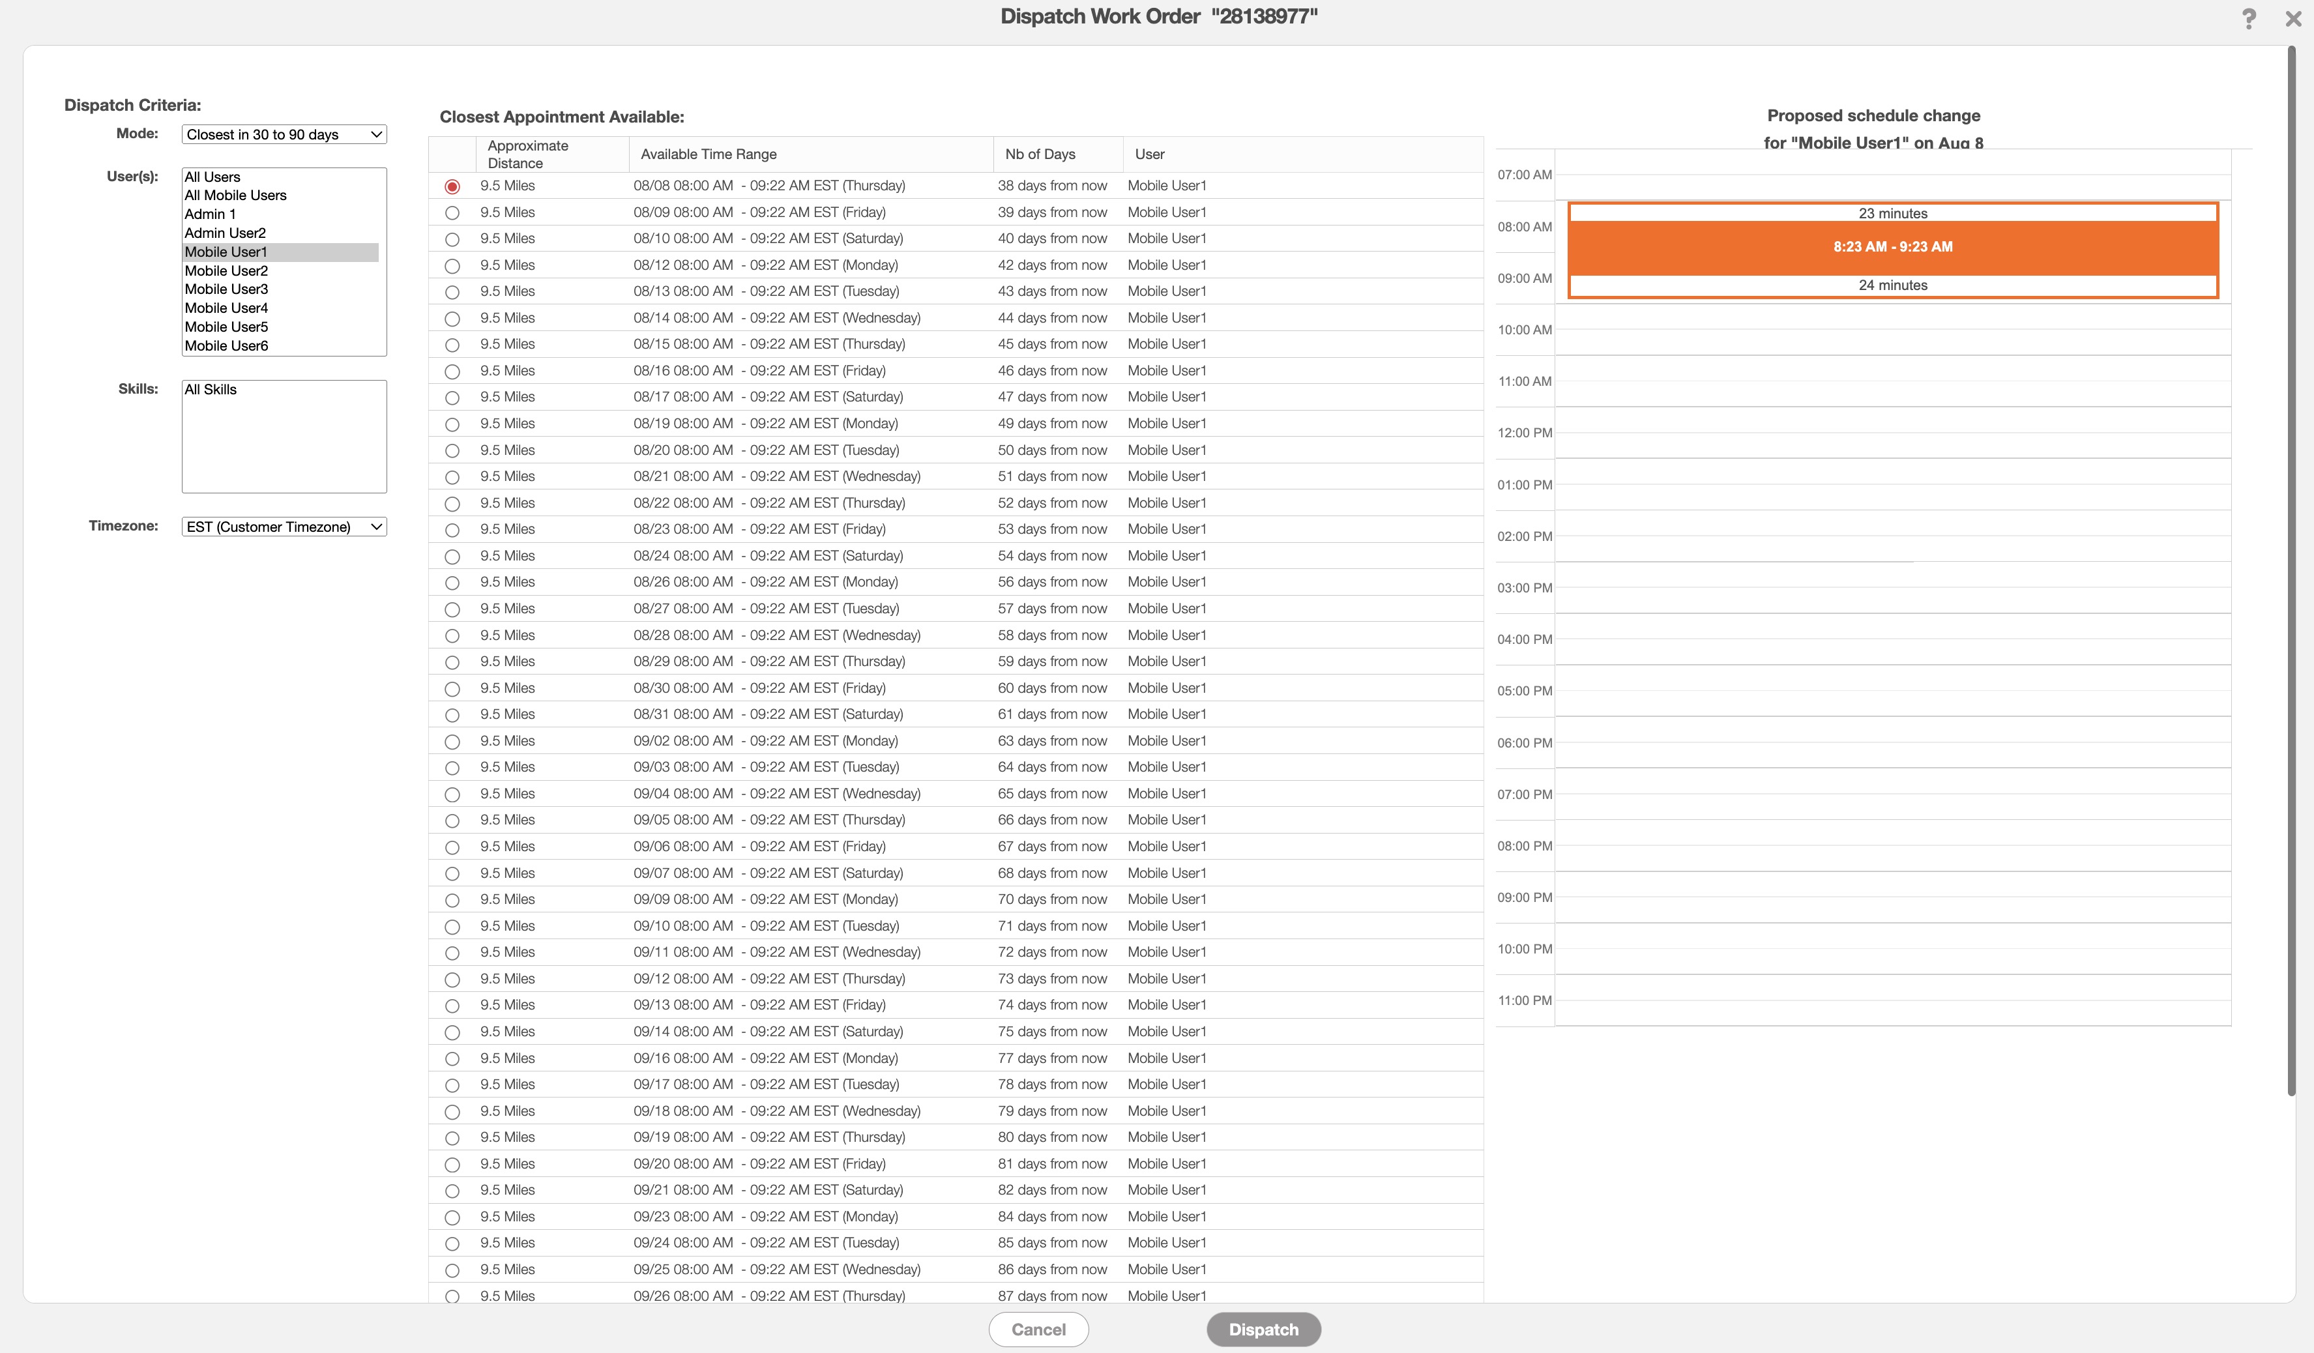Open the Mode dropdown
Viewport: 2314px width, 1353px height.
(x=284, y=134)
